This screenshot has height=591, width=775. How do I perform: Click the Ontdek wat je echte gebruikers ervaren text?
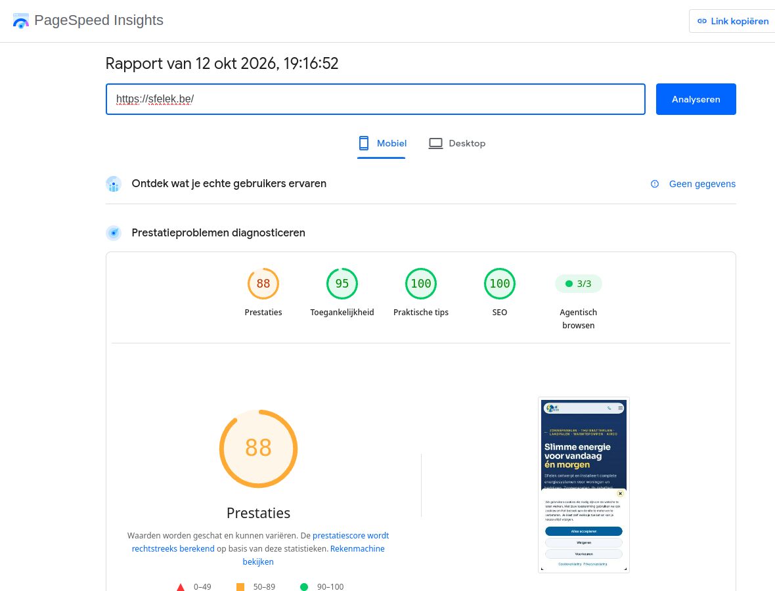pos(229,184)
